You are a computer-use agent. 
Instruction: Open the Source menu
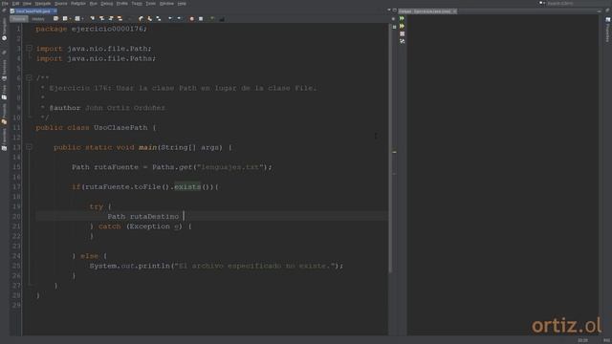click(x=60, y=4)
